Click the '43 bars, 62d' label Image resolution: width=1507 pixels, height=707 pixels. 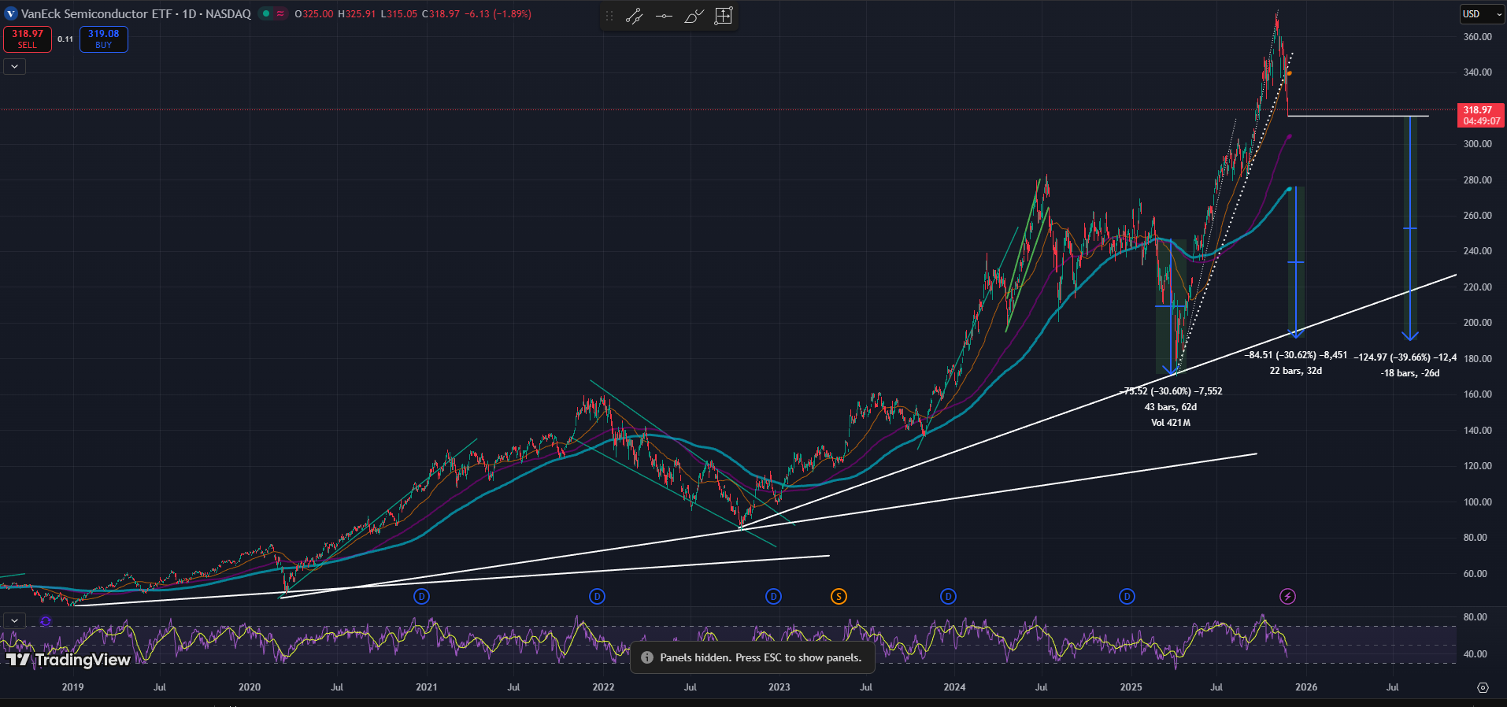(x=1171, y=407)
